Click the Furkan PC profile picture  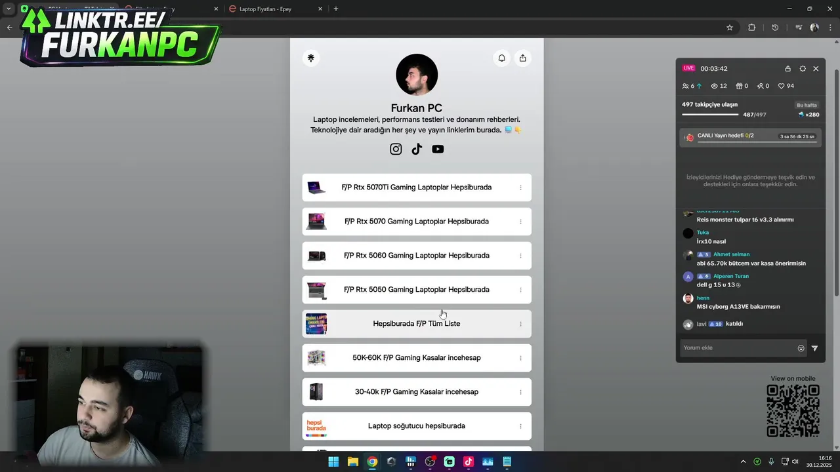click(417, 75)
